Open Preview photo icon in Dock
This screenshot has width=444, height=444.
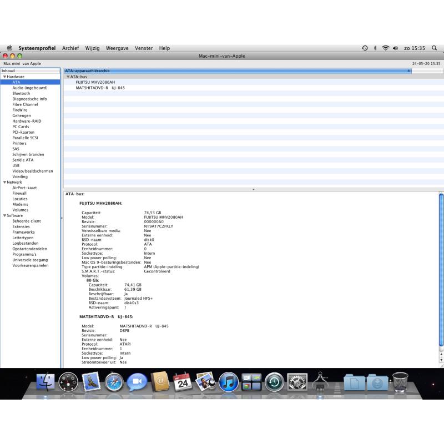click(206, 381)
